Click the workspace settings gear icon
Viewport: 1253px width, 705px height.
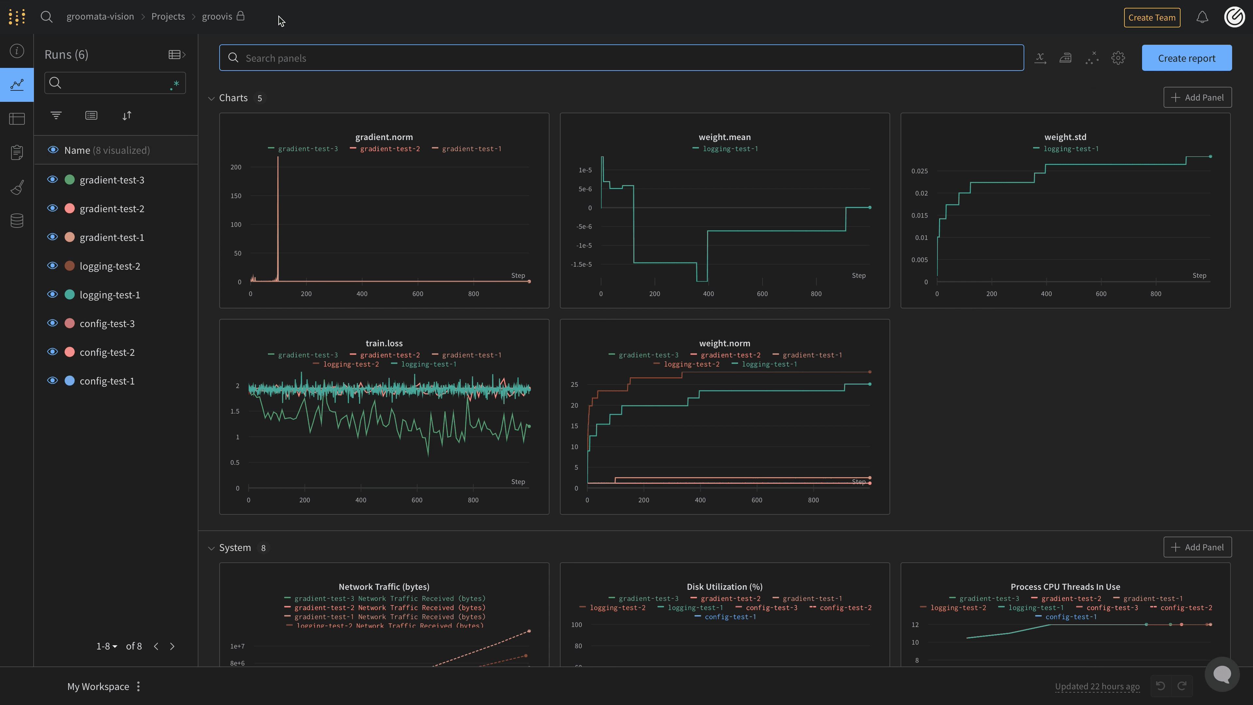tap(1118, 58)
